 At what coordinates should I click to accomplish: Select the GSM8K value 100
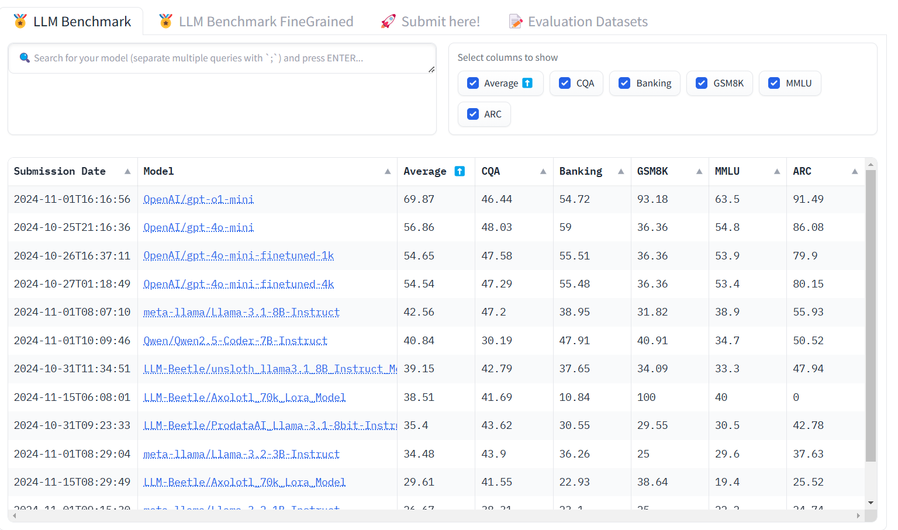tap(647, 397)
